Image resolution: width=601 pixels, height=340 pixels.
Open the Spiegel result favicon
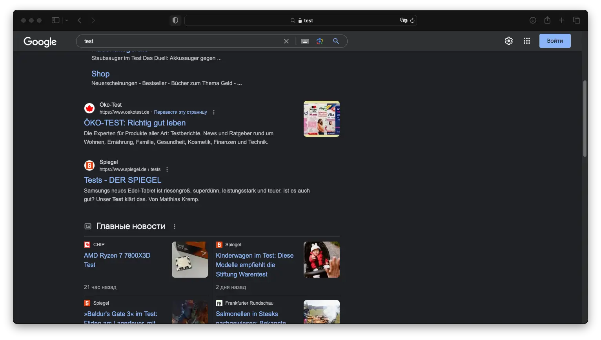89,165
